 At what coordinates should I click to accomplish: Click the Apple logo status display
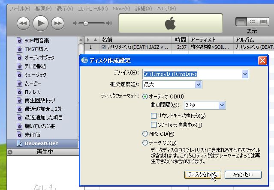tap(171, 23)
